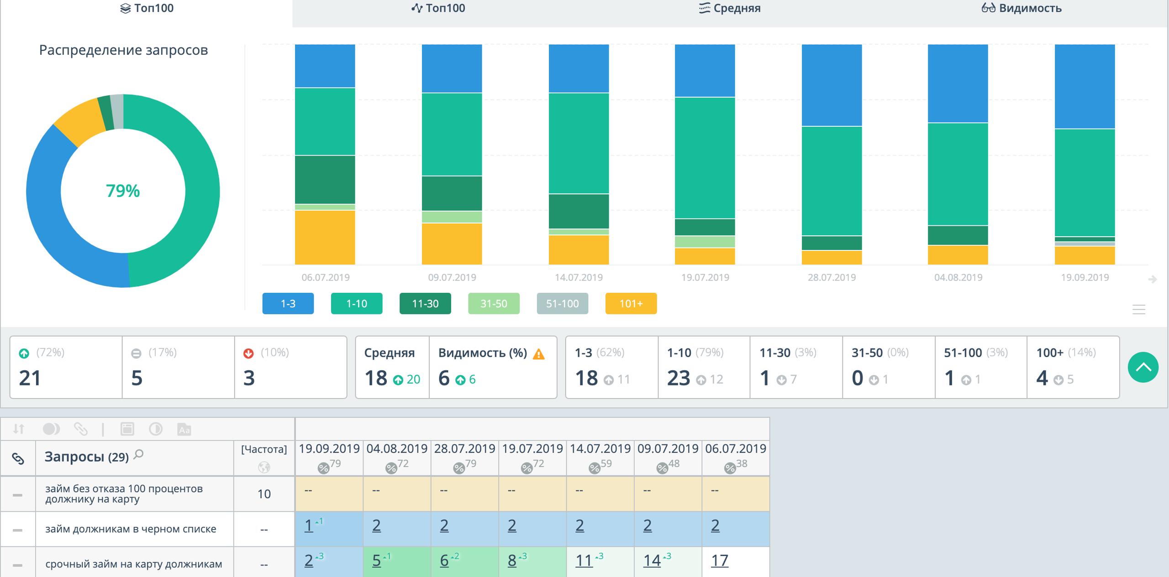
Task: Click the Aa text-case toolbar icon
Action: 184,429
